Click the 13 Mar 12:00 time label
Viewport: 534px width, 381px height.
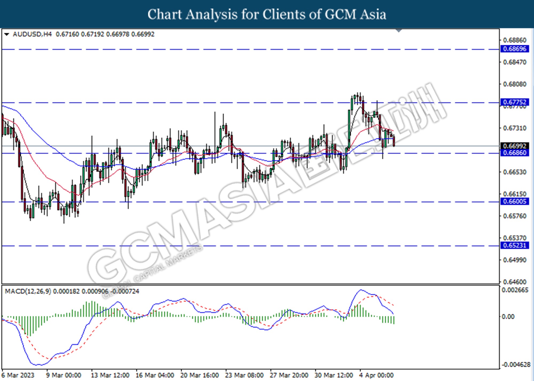click(x=110, y=375)
